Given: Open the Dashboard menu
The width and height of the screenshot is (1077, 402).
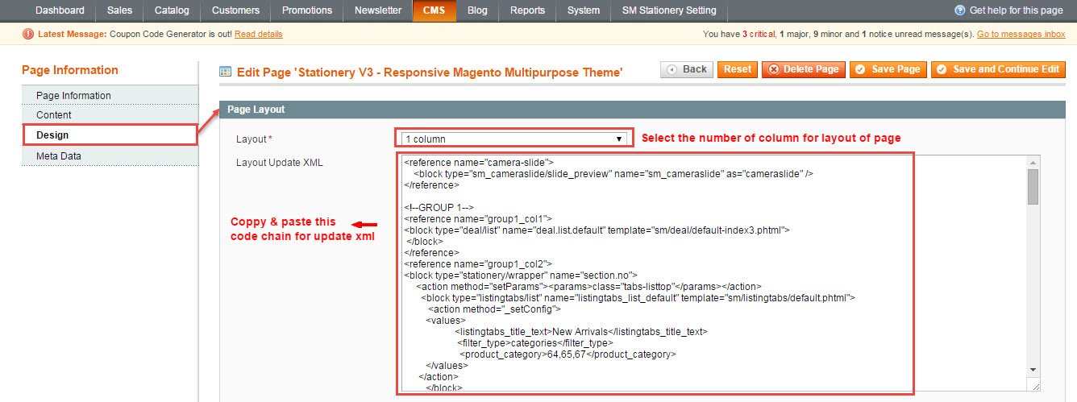Looking at the screenshot, I should (x=60, y=10).
